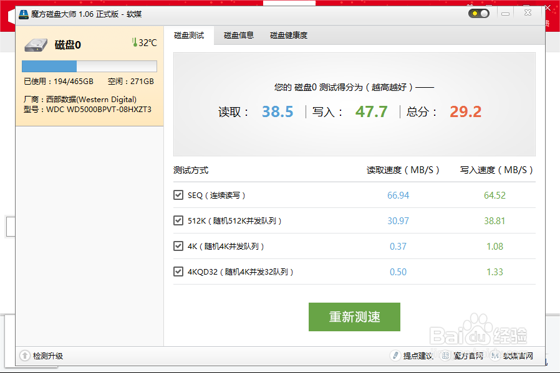
Task: Uncheck the 512K random test checkbox
Action: pos(178,220)
